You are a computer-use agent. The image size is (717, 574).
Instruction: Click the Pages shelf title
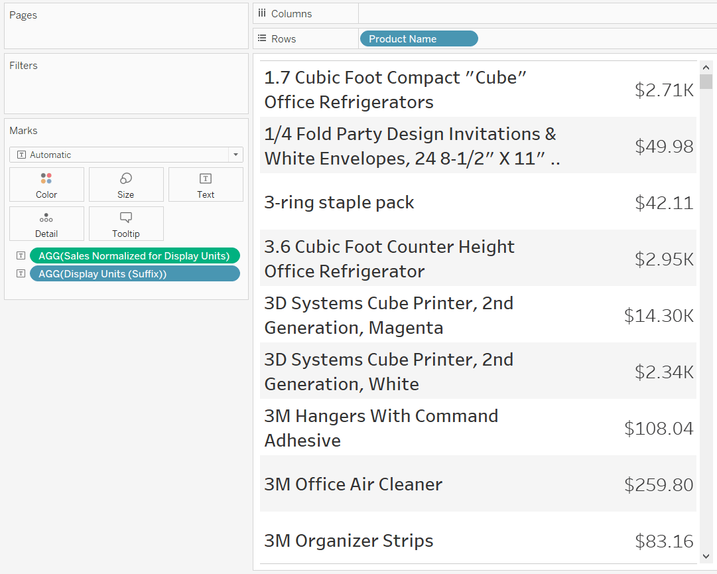click(23, 15)
